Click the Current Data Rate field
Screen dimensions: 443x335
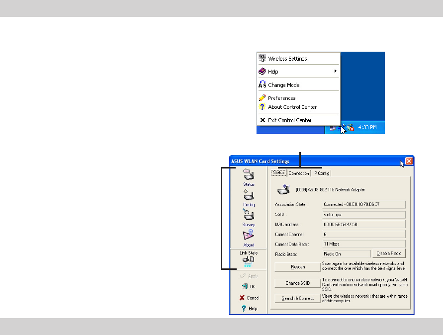coord(364,244)
